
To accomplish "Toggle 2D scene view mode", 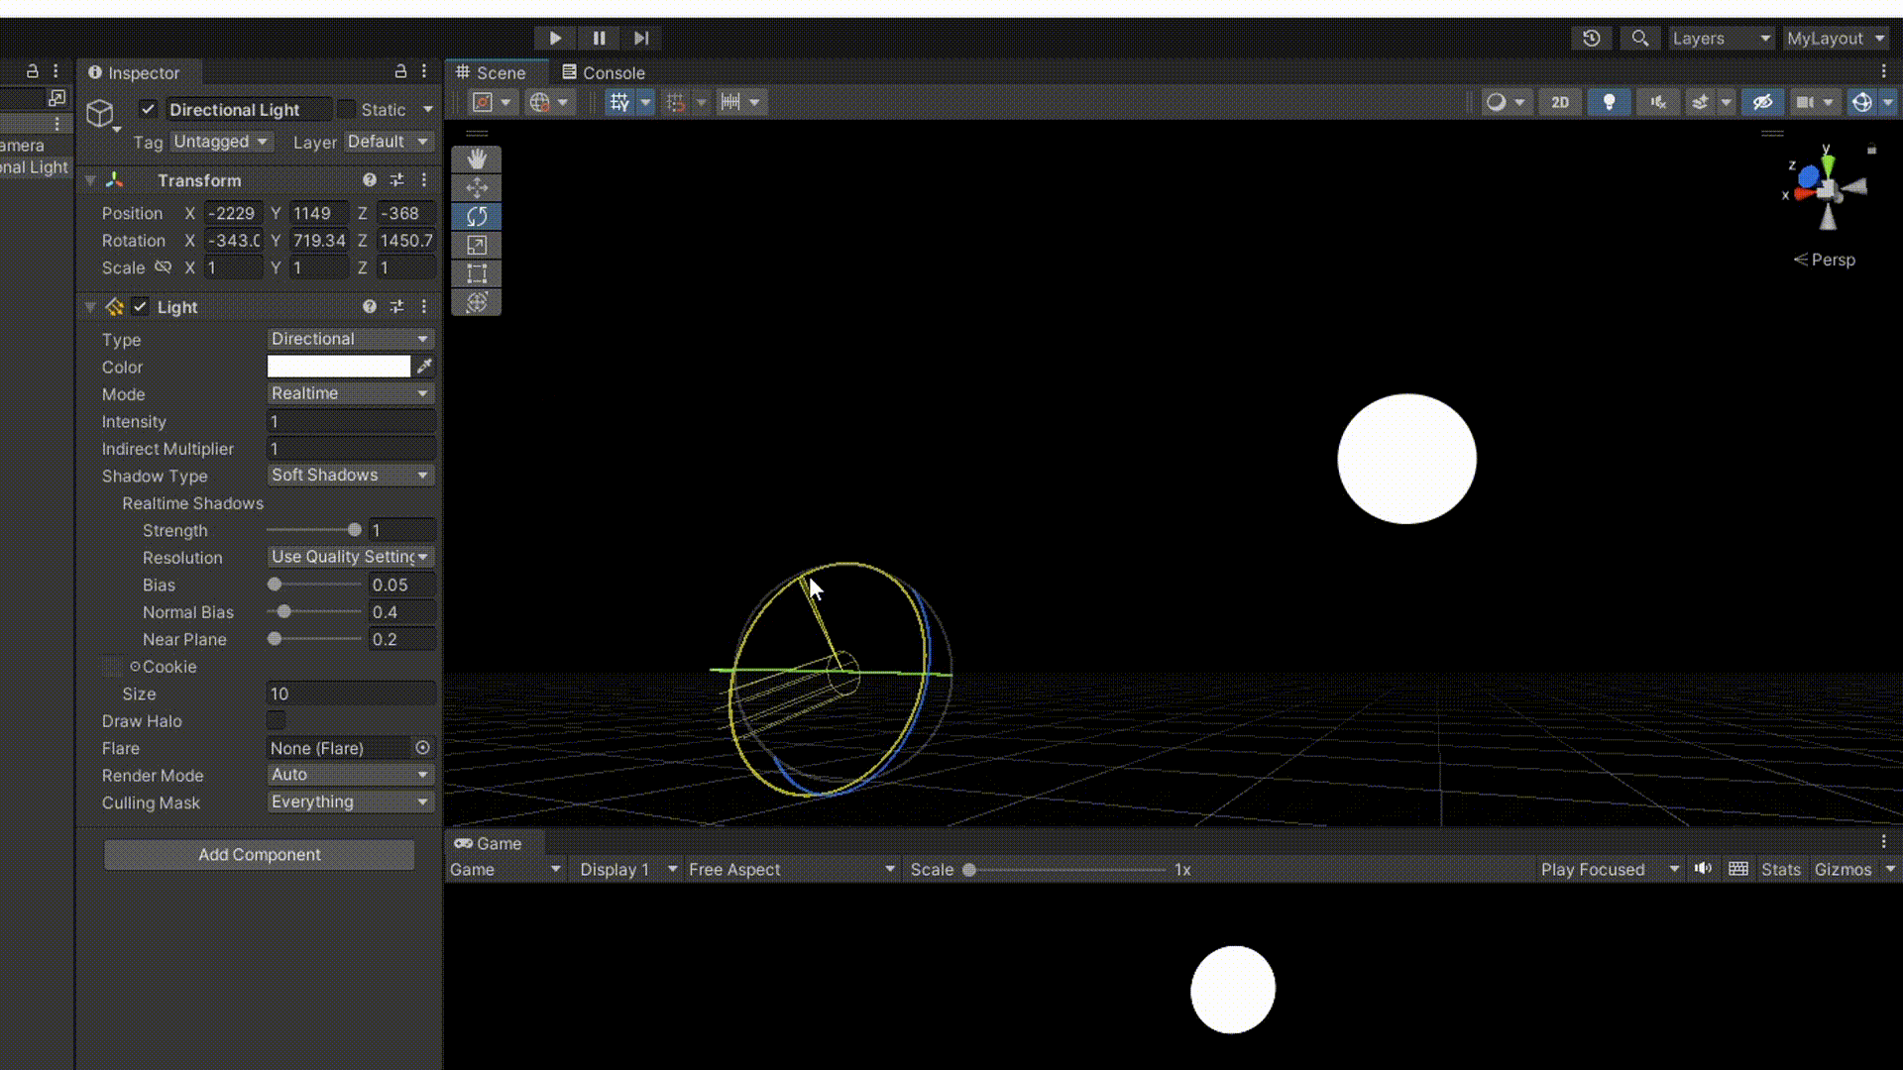I will (x=1560, y=102).
